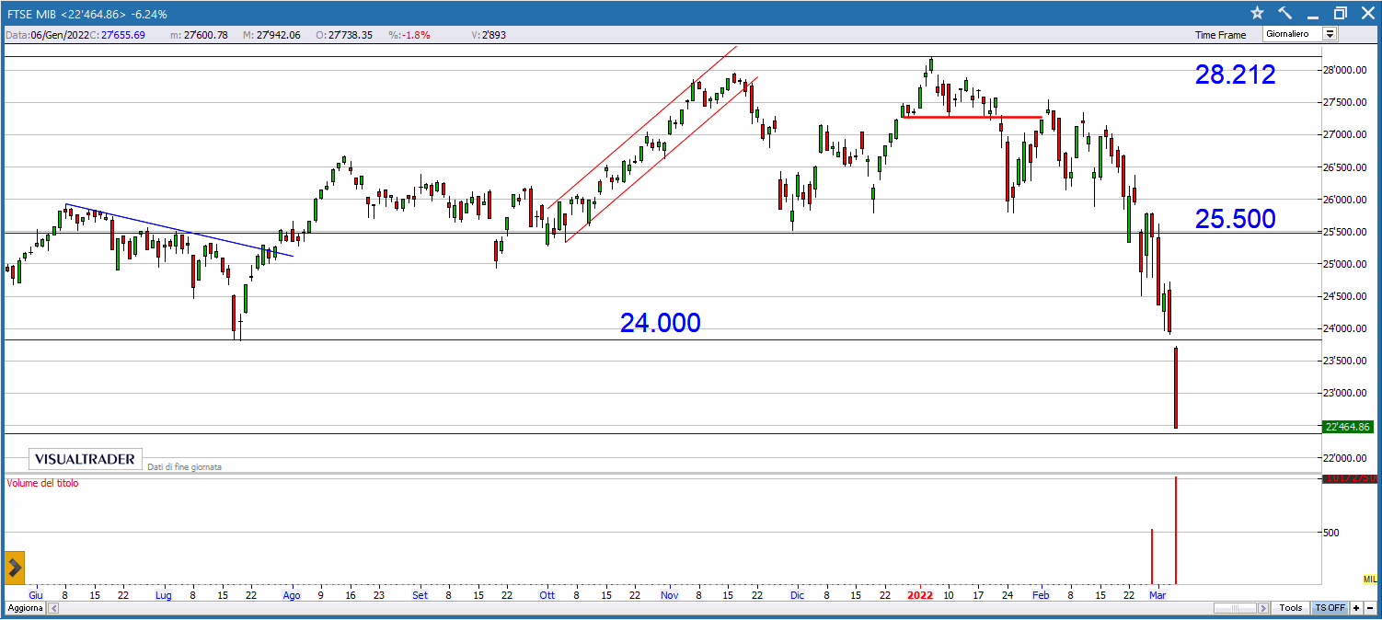1382x620 pixels.
Task: Click the Feb month marker on axis
Action: [1041, 595]
